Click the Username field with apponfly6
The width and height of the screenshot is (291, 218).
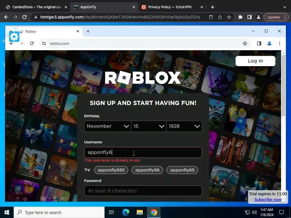(143, 152)
